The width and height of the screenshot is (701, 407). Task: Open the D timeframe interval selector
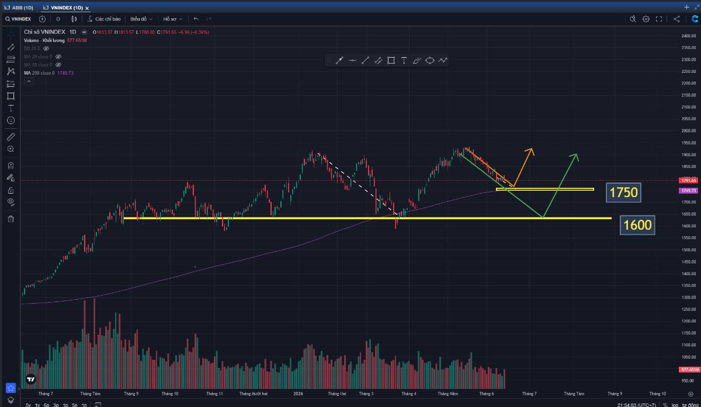pyautogui.click(x=58, y=19)
